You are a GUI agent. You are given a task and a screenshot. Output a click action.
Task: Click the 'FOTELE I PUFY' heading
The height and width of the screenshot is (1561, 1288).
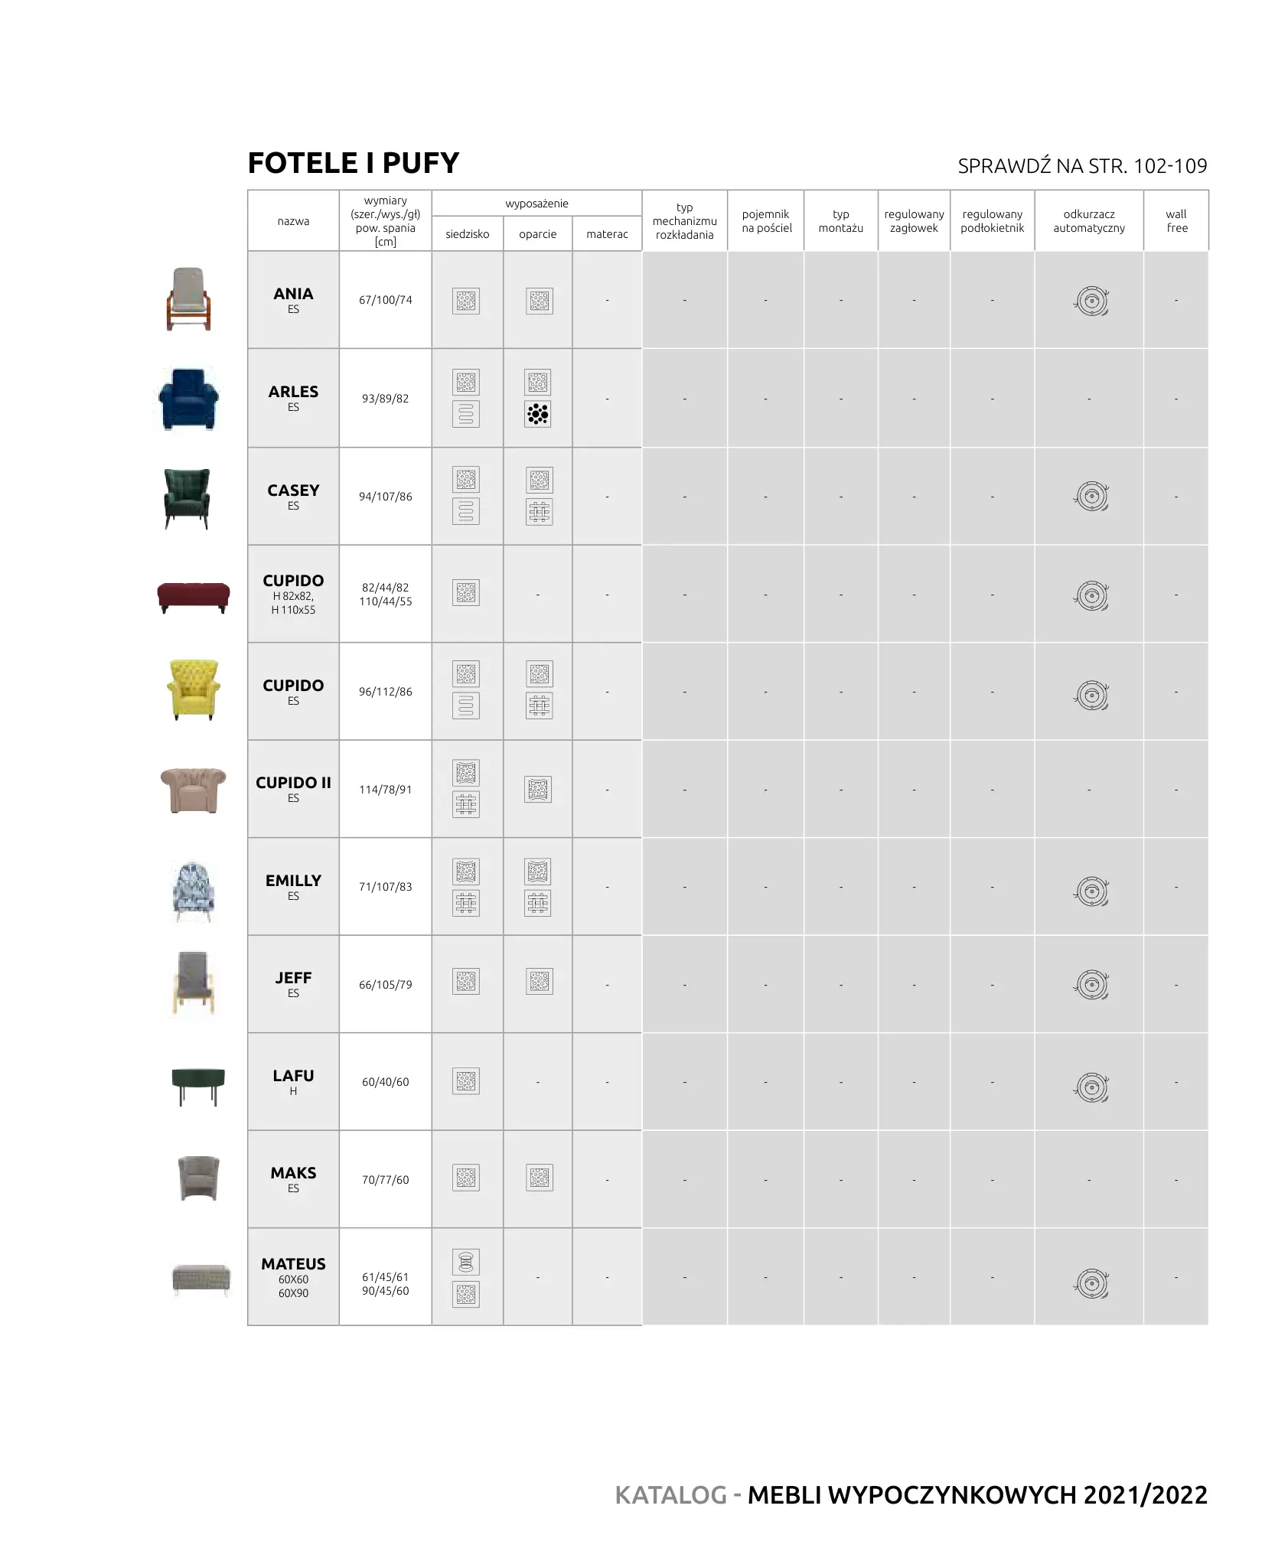tap(354, 163)
